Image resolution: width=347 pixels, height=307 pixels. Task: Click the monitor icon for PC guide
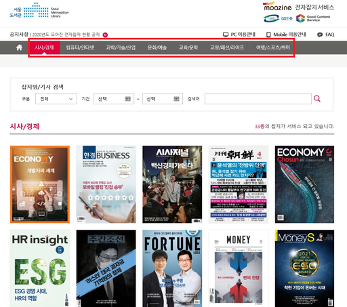coord(226,35)
